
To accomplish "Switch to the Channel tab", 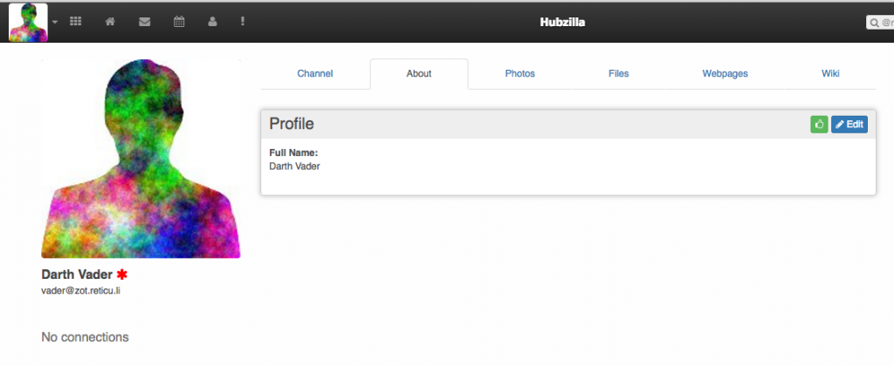I will pyautogui.click(x=315, y=74).
